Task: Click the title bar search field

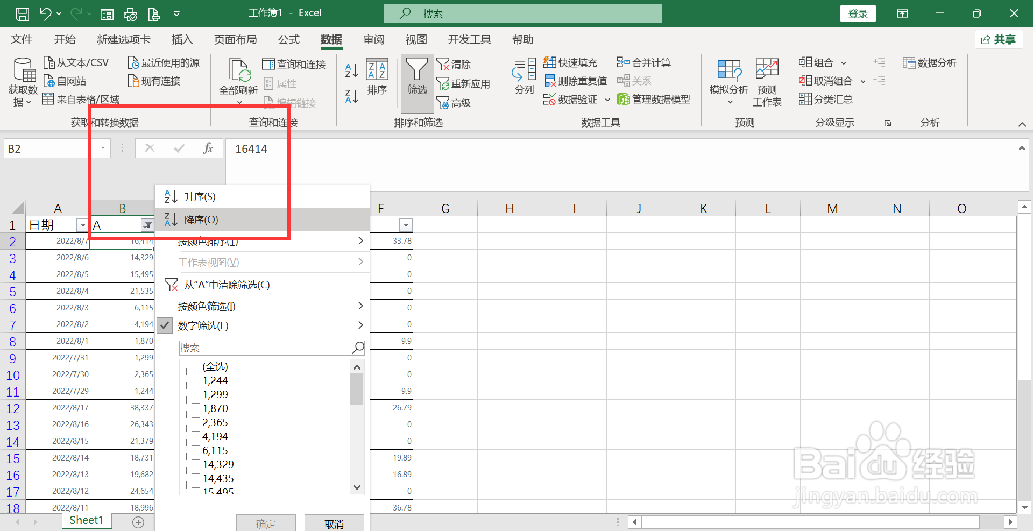Action: coord(522,14)
